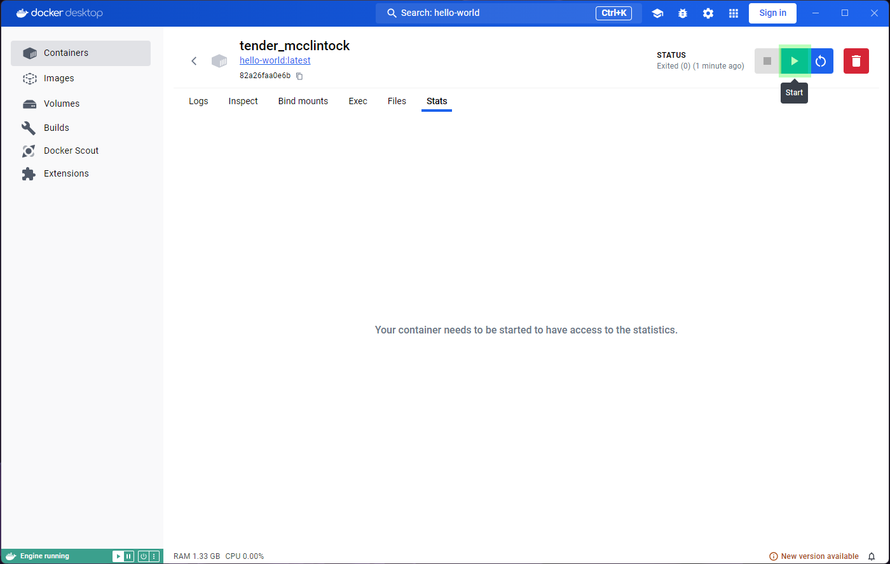This screenshot has width=890, height=564.
Task: Open Containers in the sidebar
Action: coord(81,53)
